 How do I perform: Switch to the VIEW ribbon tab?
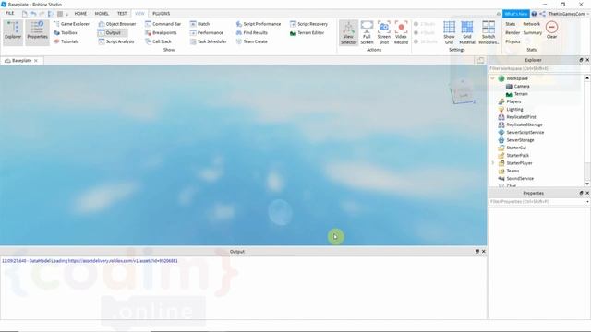pos(139,14)
